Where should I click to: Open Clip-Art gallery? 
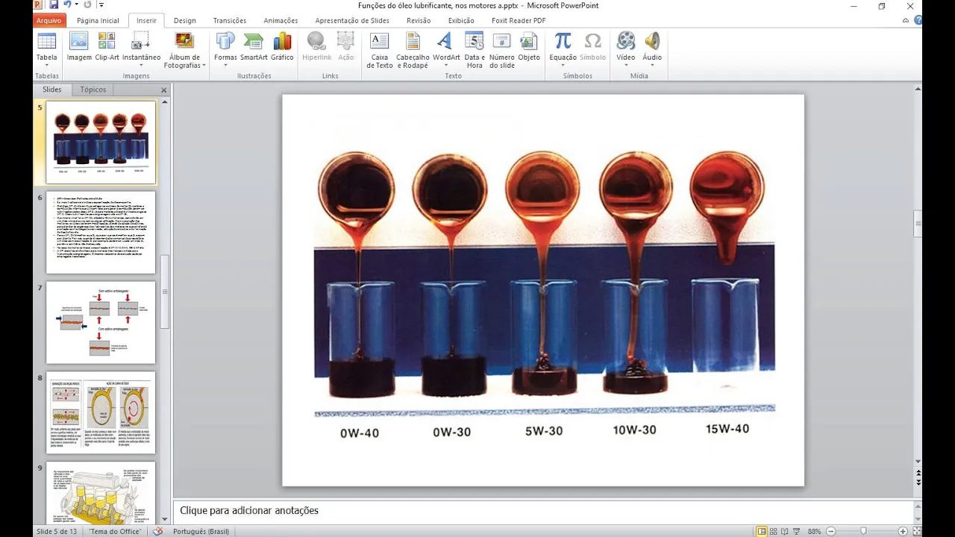[107, 46]
